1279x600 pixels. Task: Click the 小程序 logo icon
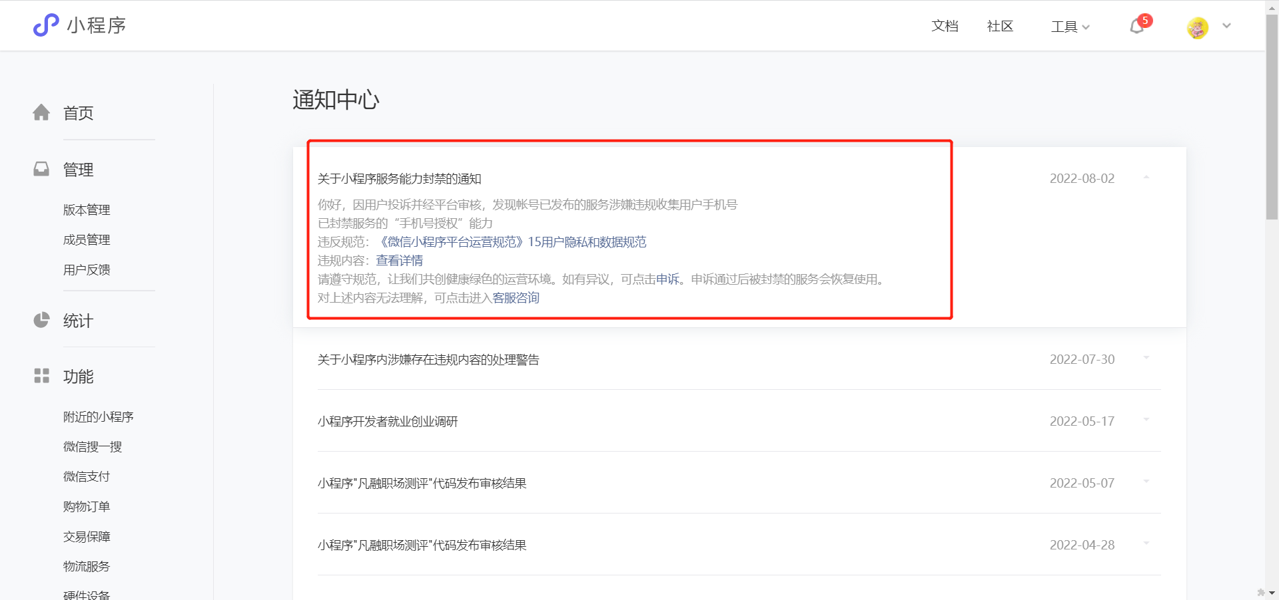[x=46, y=25]
